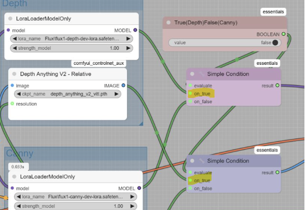Viewport: 306px width, 210px height.
Task: Click result output socket on upper Simple Condition
Action: (277, 85)
